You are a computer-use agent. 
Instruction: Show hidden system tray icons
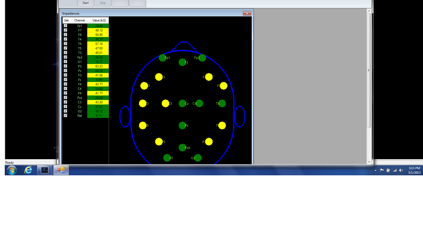pos(375,170)
